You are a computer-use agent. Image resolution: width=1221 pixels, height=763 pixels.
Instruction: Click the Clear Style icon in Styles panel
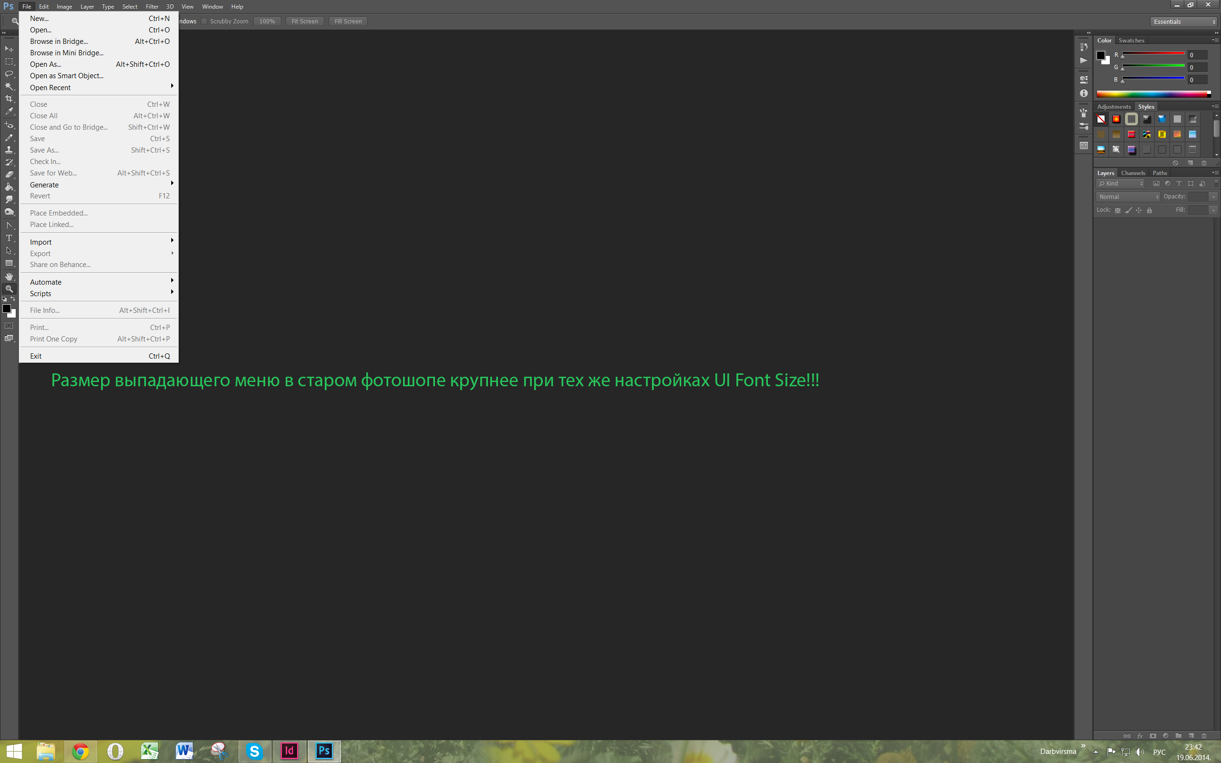(1175, 163)
